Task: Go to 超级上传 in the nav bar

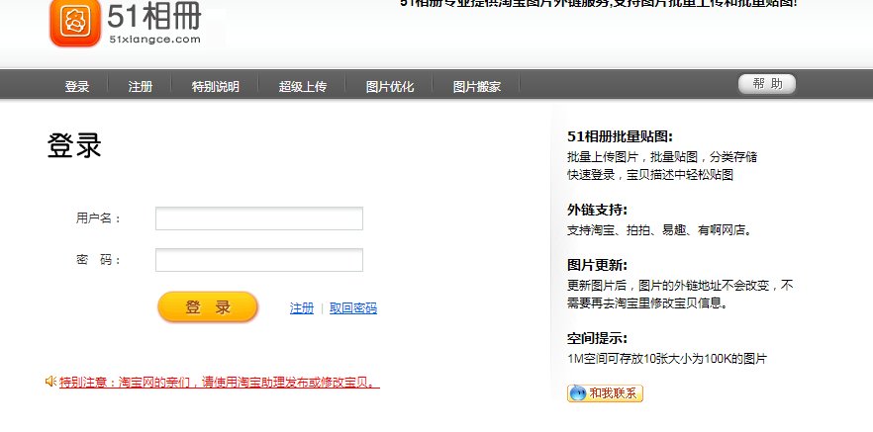Action: click(302, 87)
